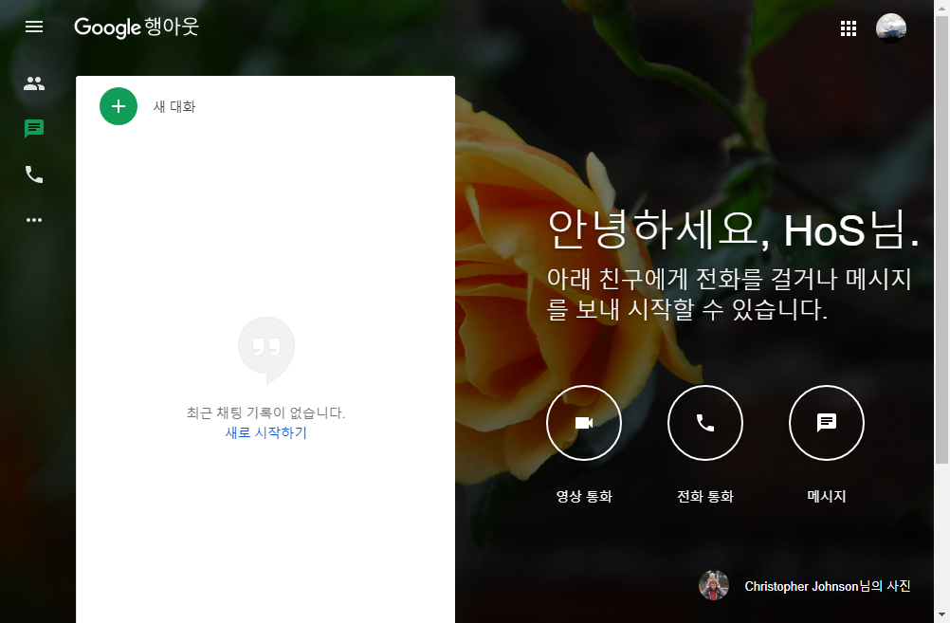Open the Google apps grid launcher

click(x=849, y=28)
